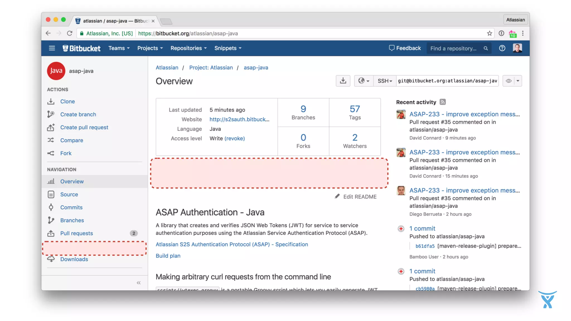Image resolution: width=571 pixels, height=321 pixels.
Task: Go to Downloads in navigation
Action: [x=74, y=259]
